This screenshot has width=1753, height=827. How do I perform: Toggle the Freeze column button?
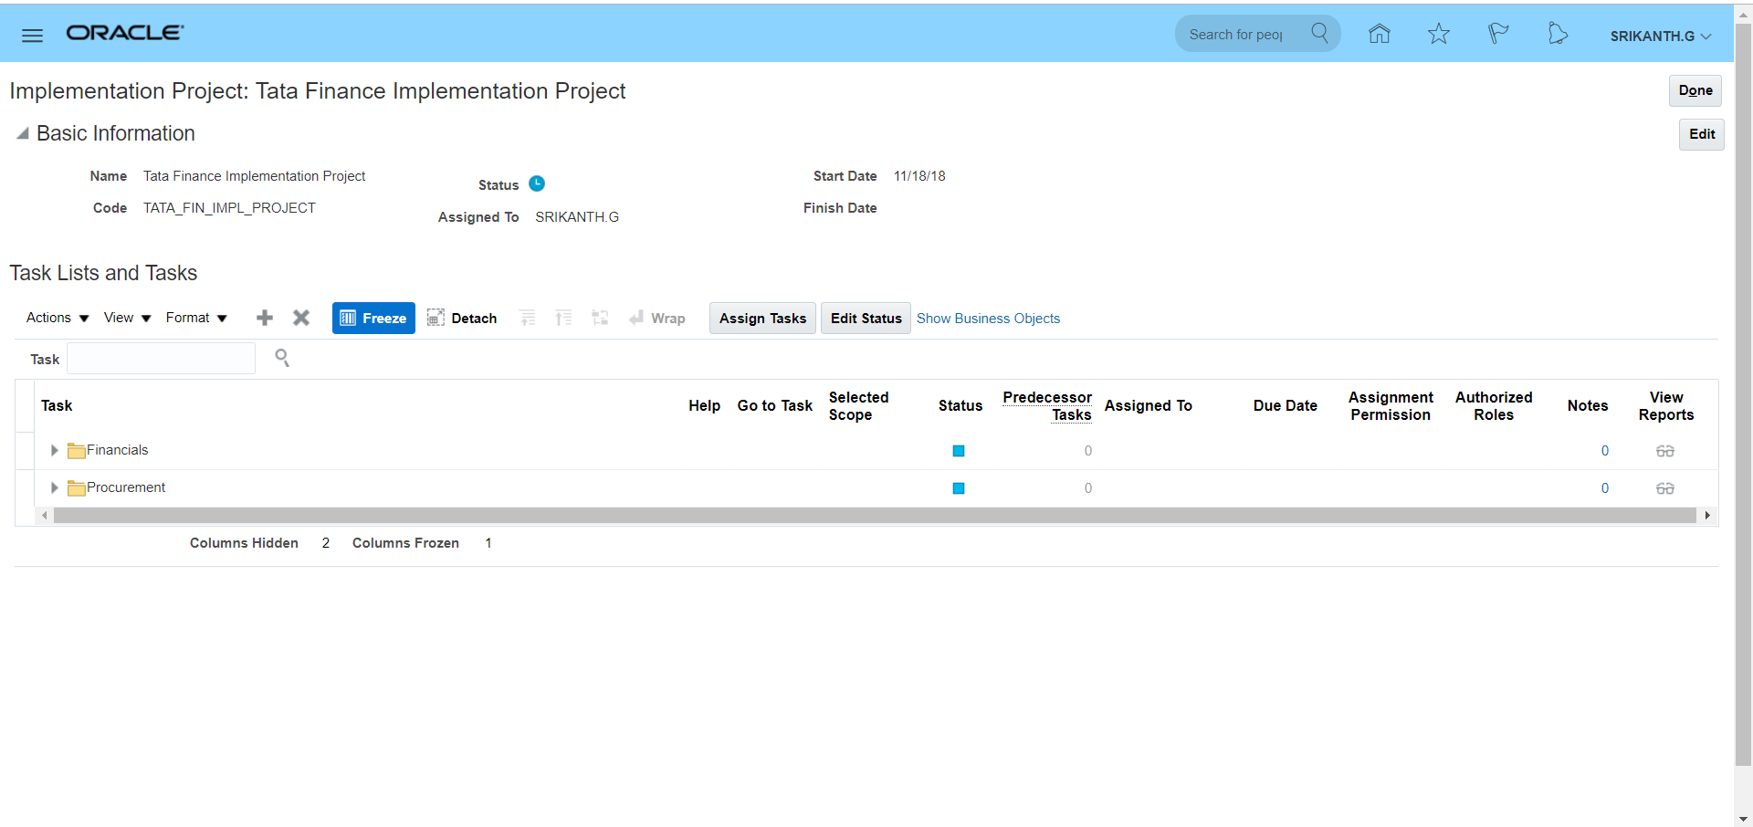point(373,318)
